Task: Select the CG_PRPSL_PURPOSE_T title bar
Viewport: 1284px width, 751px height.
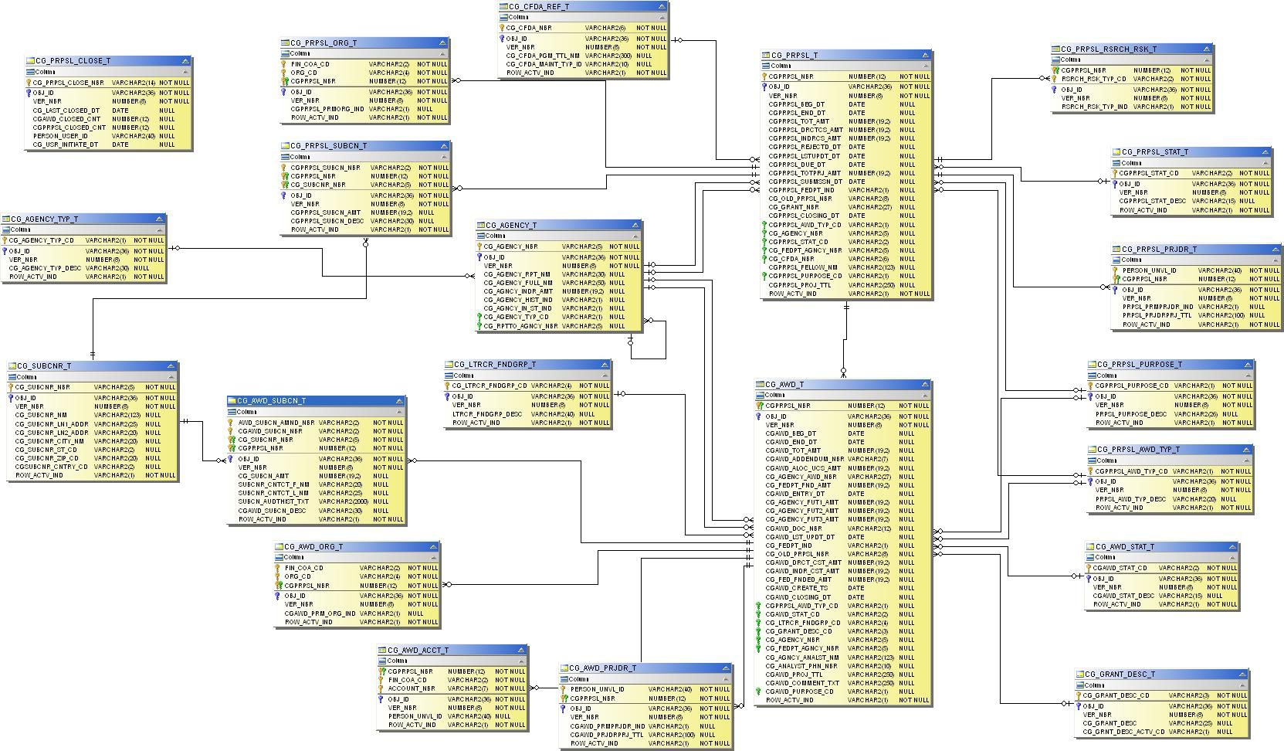Action: coord(1171,365)
